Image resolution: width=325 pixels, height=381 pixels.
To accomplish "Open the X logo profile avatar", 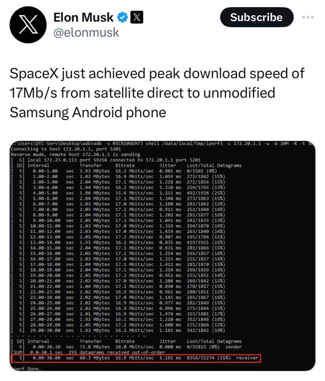I will (x=28, y=25).
